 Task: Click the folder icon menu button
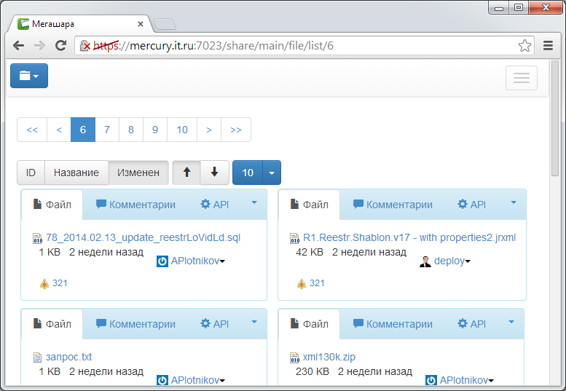click(29, 76)
